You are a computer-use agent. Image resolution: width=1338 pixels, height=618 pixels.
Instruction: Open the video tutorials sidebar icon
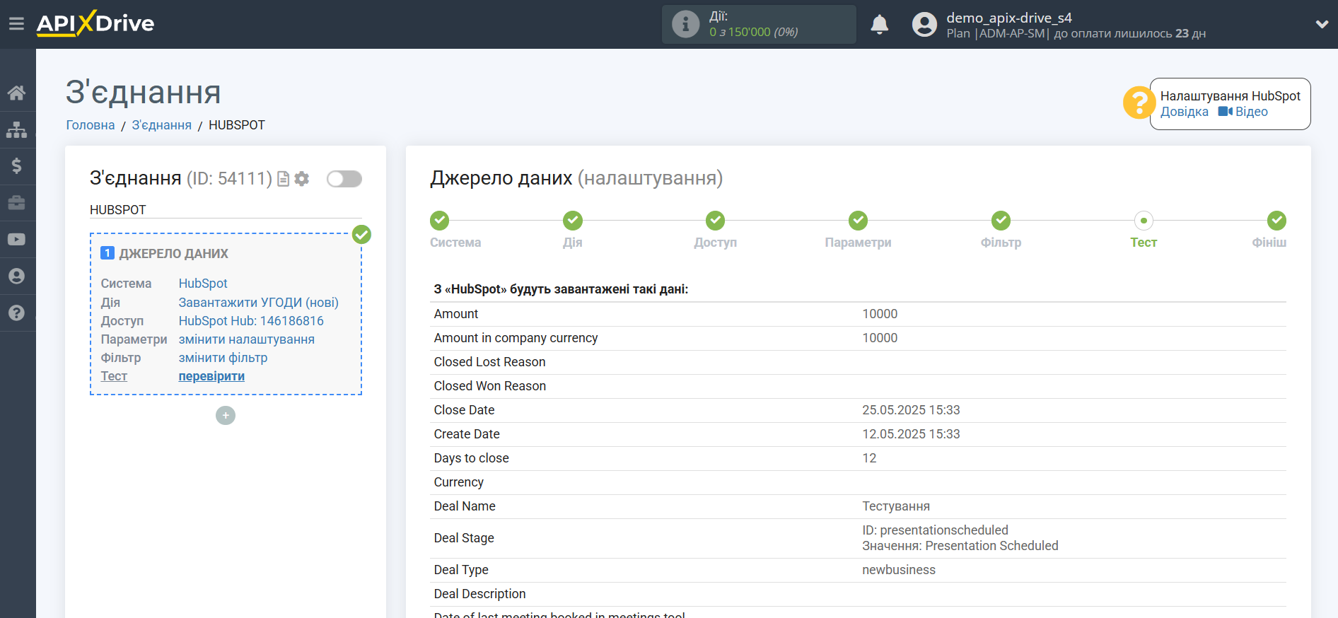16,239
